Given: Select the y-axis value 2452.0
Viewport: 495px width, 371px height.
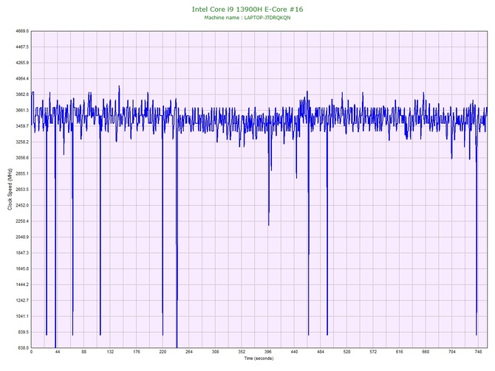Looking at the screenshot, I should pos(21,205).
